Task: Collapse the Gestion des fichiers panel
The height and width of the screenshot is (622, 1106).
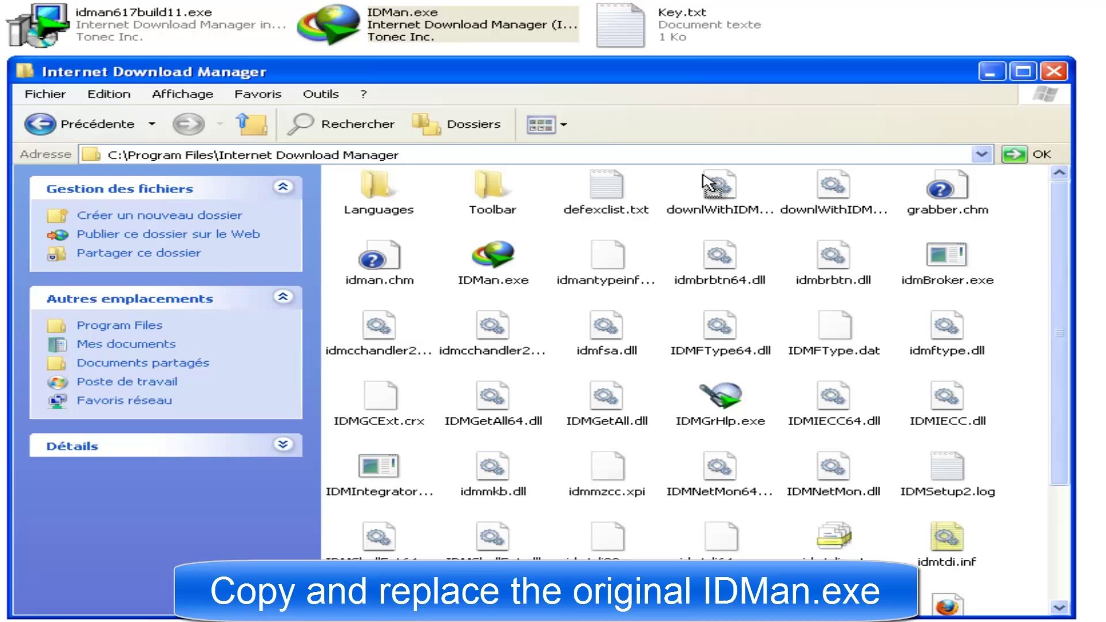Action: [283, 187]
